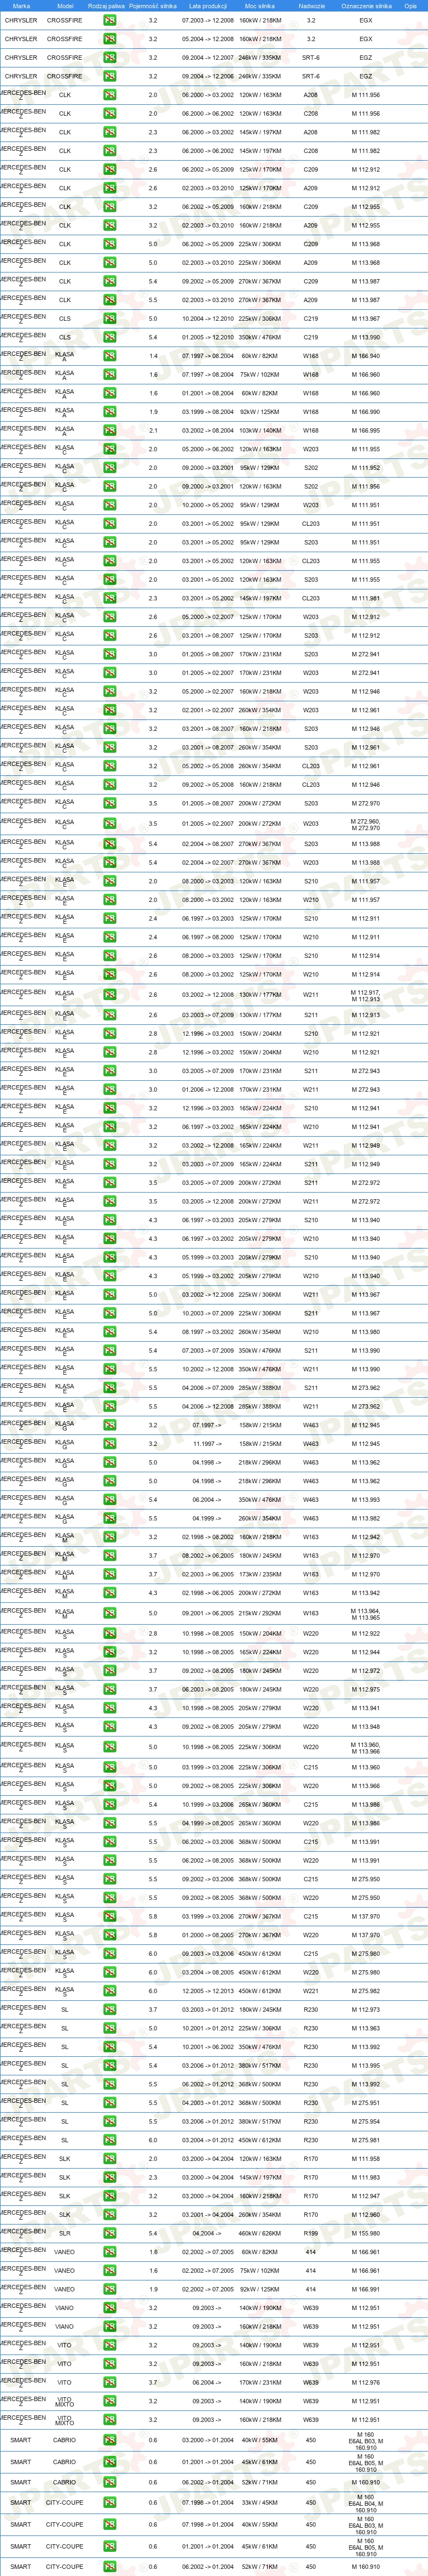Select power value 103kW / 140KM

coord(259,431)
